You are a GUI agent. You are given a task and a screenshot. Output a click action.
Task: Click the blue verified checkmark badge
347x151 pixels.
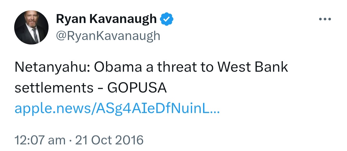click(x=166, y=19)
